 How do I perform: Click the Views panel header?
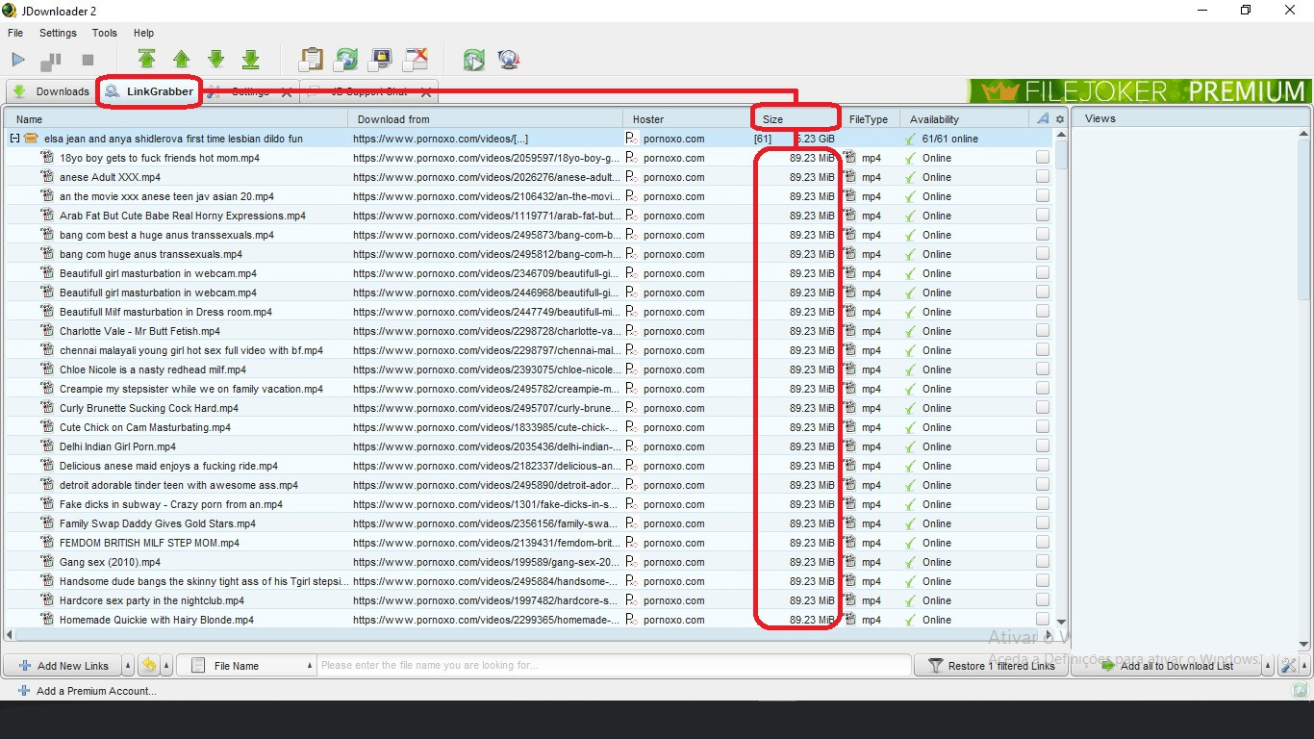[x=1191, y=118]
